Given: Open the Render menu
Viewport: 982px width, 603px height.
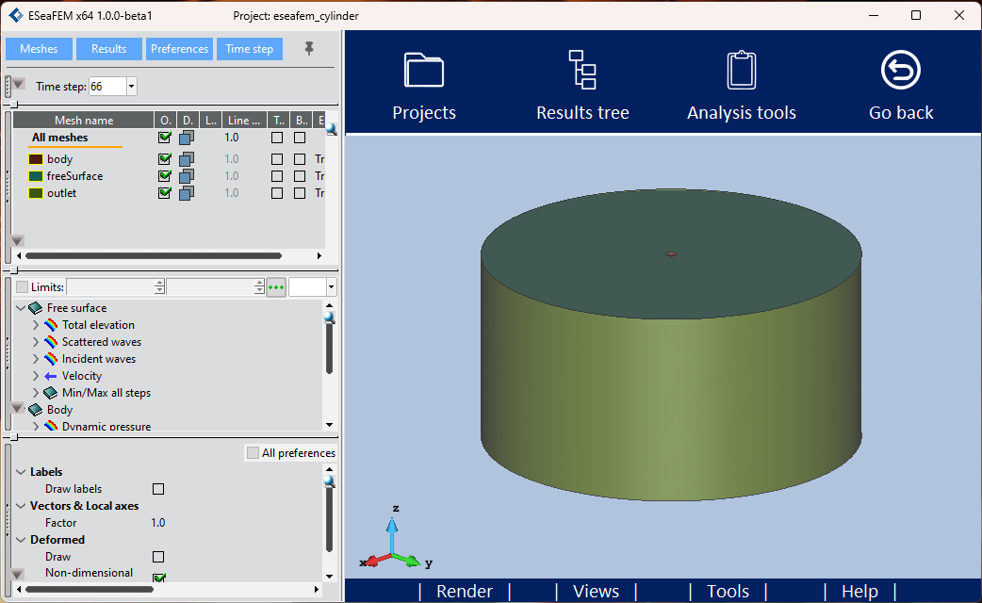Looking at the screenshot, I should coord(465,591).
